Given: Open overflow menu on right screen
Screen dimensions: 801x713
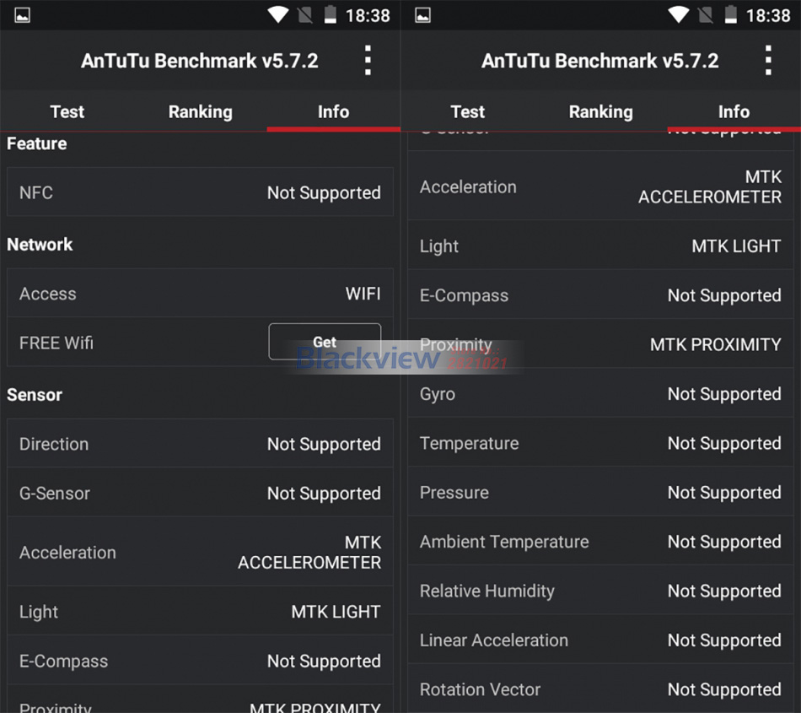Looking at the screenshot, I should [x=768, y=61].
